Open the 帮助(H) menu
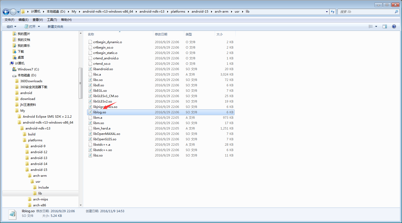402x223 pixels. click(x=66, y=20)
